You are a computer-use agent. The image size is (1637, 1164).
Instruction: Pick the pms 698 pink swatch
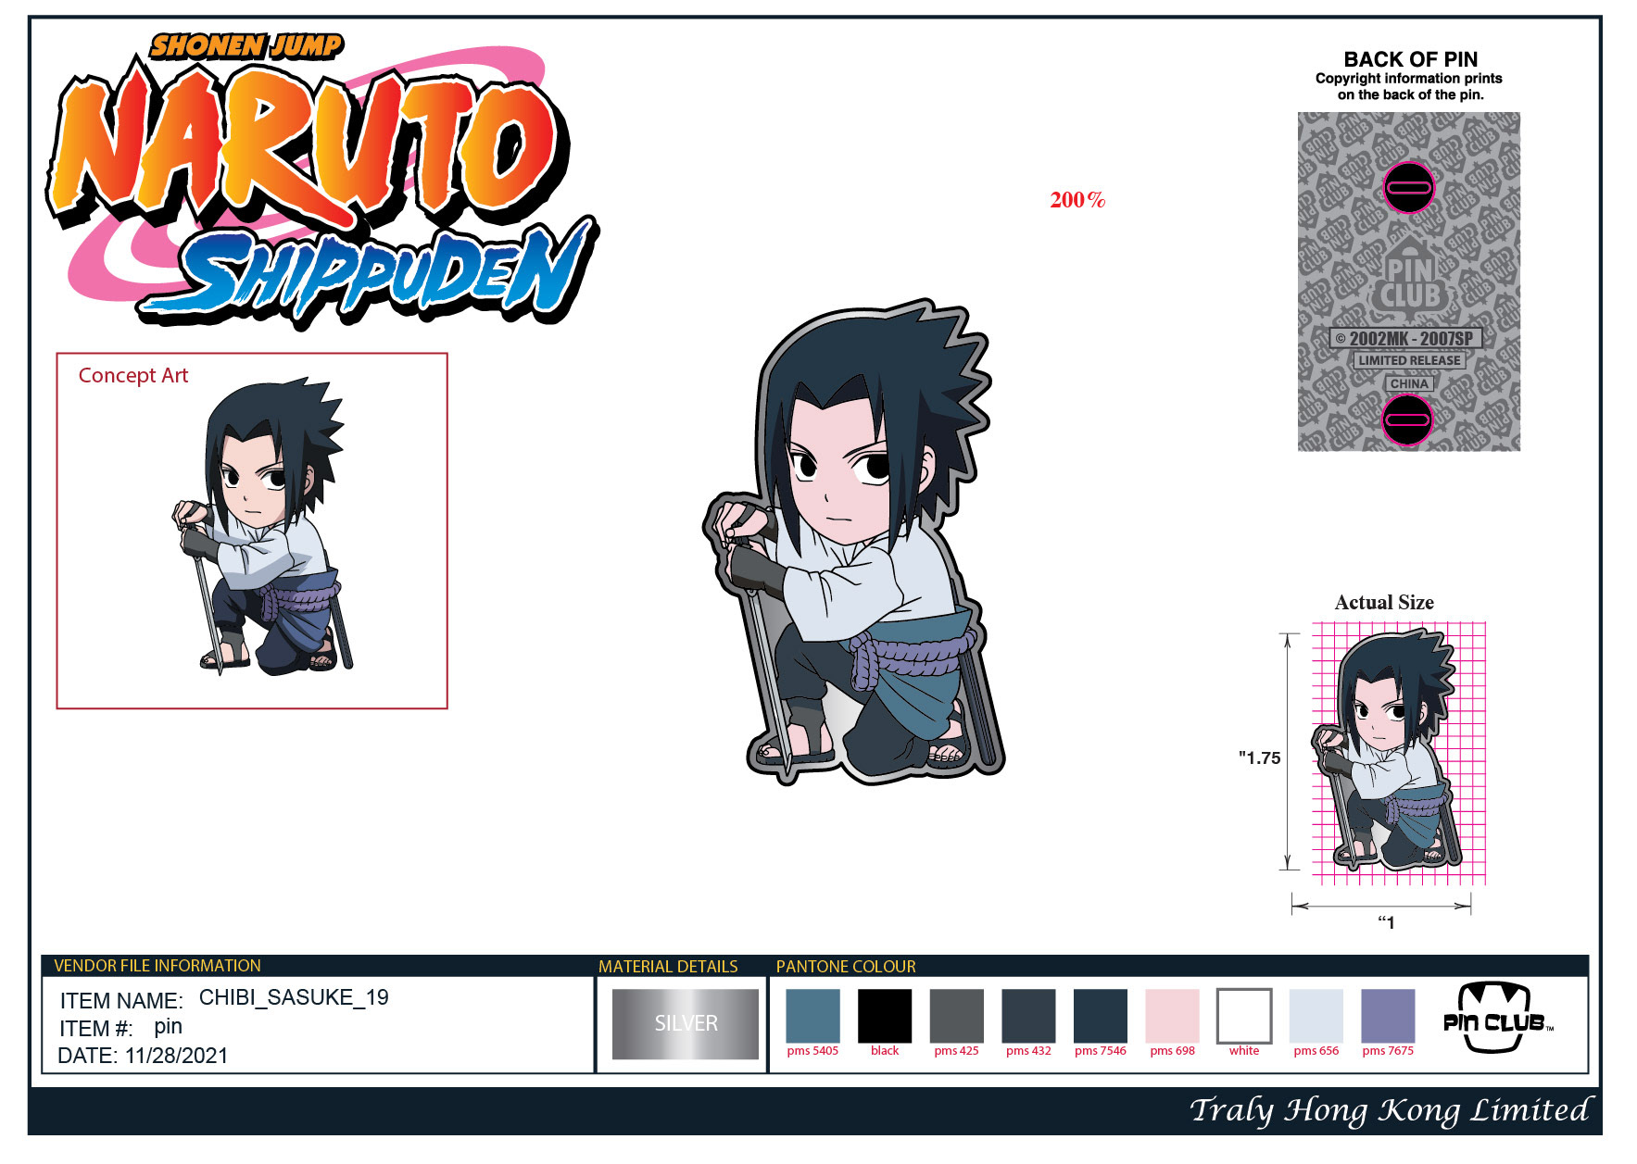point(1173,1016)
